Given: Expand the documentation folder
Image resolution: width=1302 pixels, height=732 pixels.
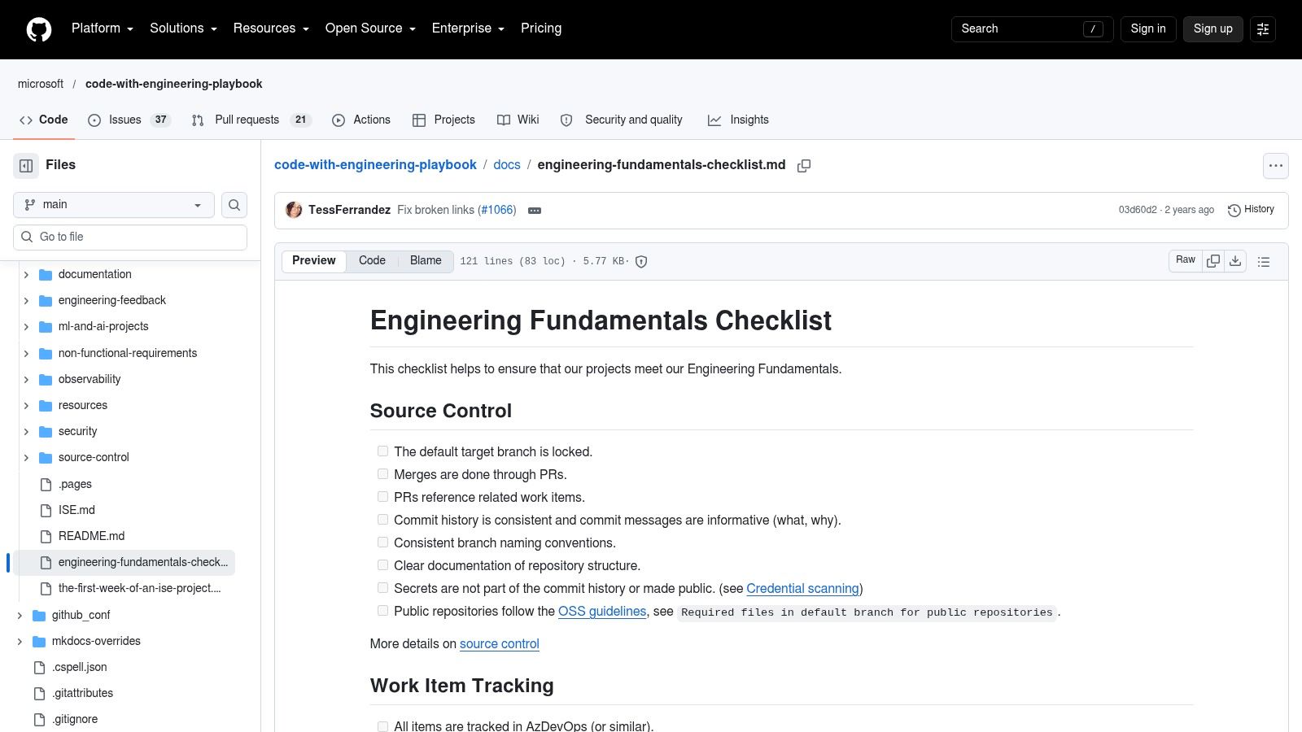Looking at the screenshot, I should tap(26, 275).
